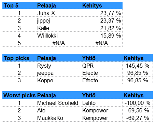Viewport: 156px width, 124px height.
Task: Click the 'Lehto' company cell
Action: (x=102, y=103)
